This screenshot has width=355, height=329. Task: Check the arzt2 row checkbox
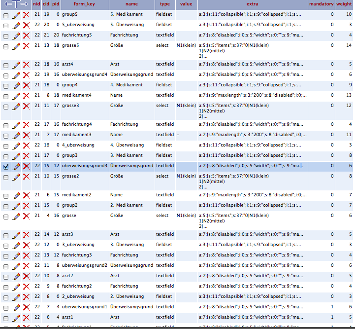coord(6,276)
